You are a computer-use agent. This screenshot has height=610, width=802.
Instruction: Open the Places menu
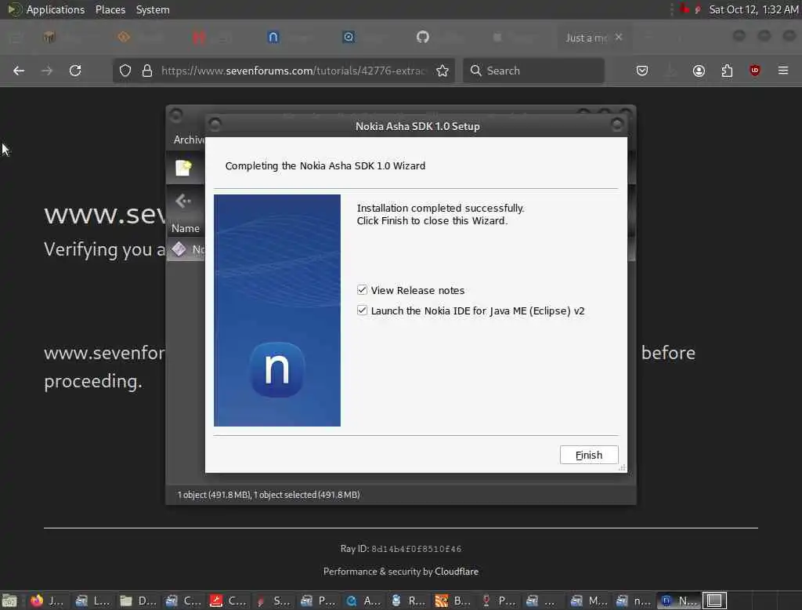click(x=110, y=9)
